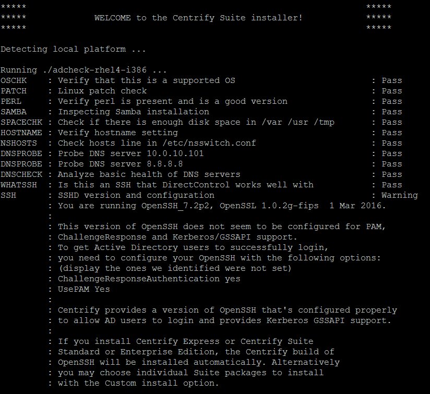Click "Centrify provides a version of OpenSSH" line
This screenshot has width=430, height=394.
click(228, 310)
